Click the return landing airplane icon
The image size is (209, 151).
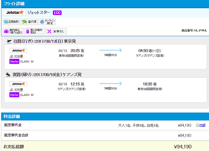[x=8, y=75]
